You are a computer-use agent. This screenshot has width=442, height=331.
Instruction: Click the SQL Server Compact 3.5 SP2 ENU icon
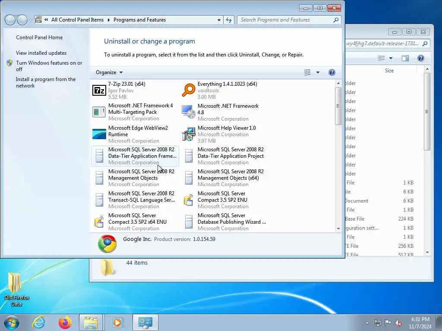pyautogui.click(x=189, y=200)
